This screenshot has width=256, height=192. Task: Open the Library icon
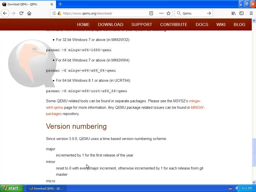pyautogui.click(x=233, y=13)
